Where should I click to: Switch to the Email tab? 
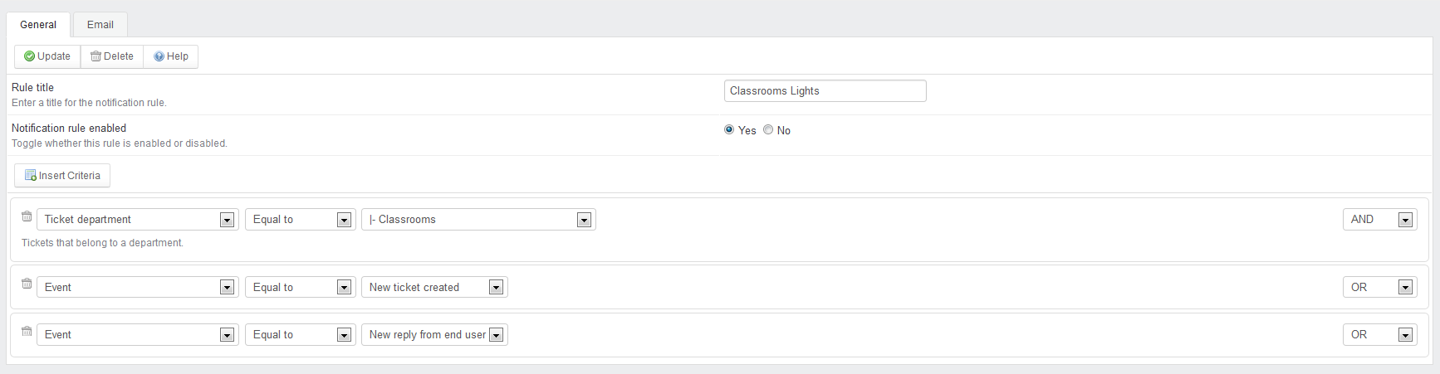(x=100, y=25)
